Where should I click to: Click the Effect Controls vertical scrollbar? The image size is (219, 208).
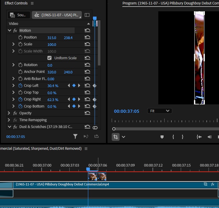pyautogui.click(x=99, y=43)
